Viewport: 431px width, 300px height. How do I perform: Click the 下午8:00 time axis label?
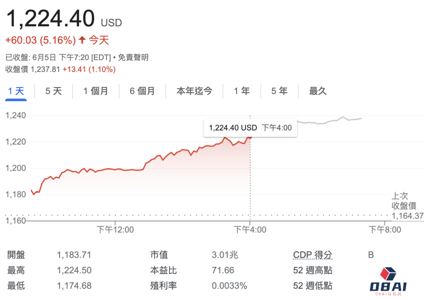pyautogui.click(x=385, y=230)
